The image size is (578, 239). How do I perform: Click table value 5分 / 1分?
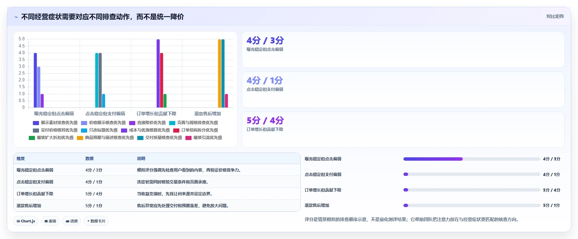pos(94,206)
